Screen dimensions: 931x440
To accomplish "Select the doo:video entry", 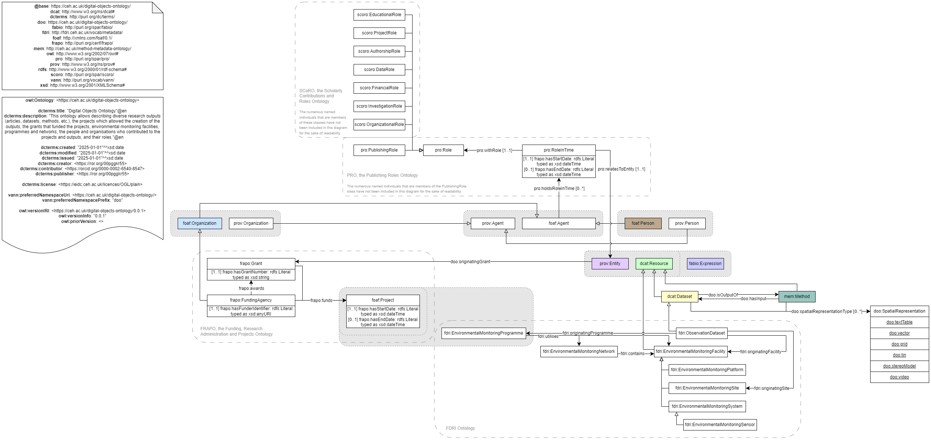I will pos(899,377).
